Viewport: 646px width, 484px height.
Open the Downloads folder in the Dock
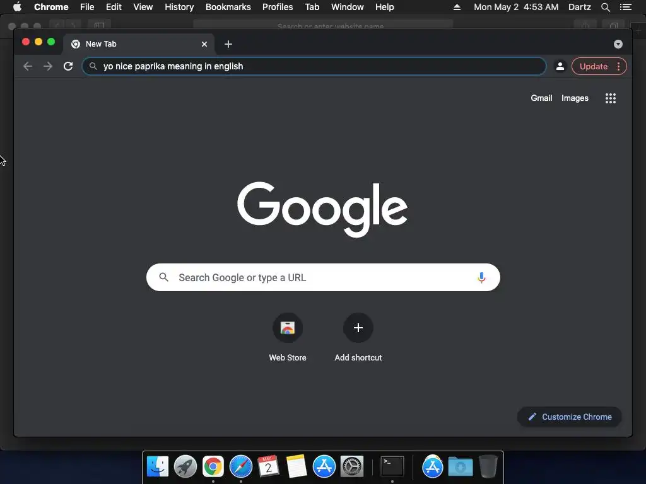(460, 466)
